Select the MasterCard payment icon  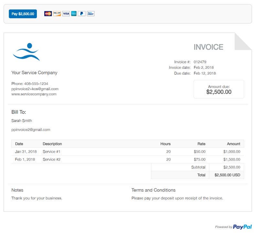click(x=48, y=14)
